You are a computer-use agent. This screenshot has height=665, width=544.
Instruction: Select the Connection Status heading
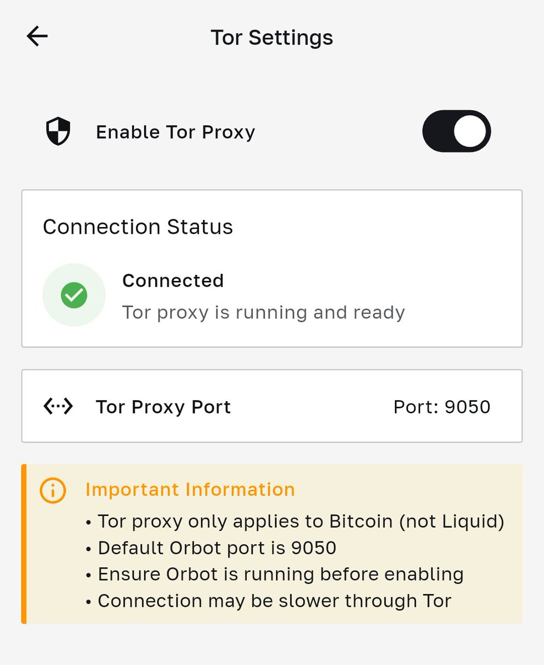click(138, 227)
